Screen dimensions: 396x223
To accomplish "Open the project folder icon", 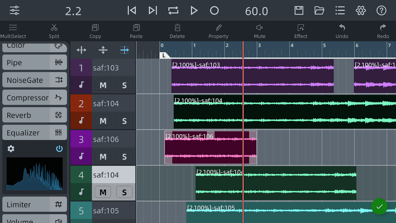I will 319,11.
